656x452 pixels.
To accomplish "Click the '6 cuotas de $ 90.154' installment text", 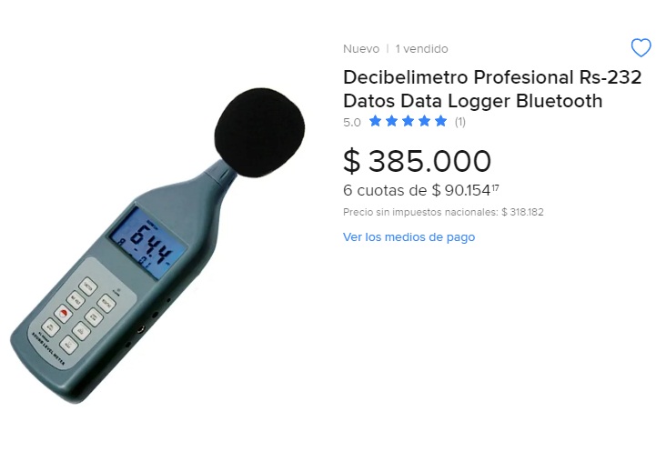I will coord(421,191).
